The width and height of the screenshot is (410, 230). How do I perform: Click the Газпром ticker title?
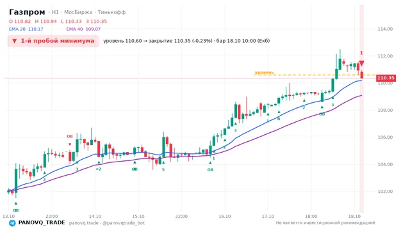pos(27,12)
